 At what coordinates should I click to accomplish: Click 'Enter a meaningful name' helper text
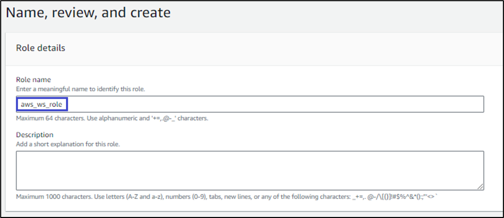click(81, 89)
